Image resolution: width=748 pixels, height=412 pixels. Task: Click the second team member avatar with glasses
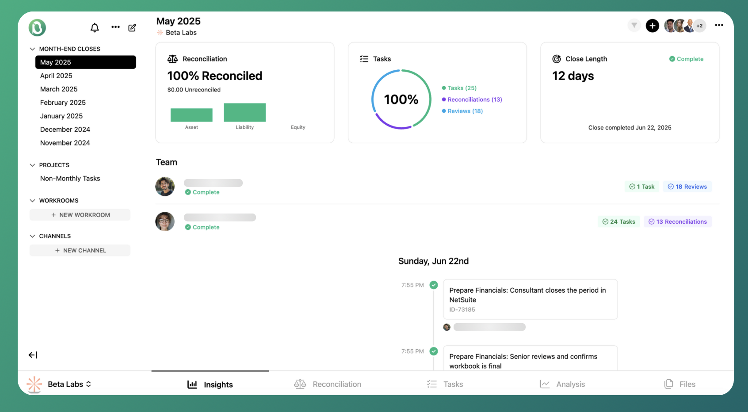[x=165, y=221]
